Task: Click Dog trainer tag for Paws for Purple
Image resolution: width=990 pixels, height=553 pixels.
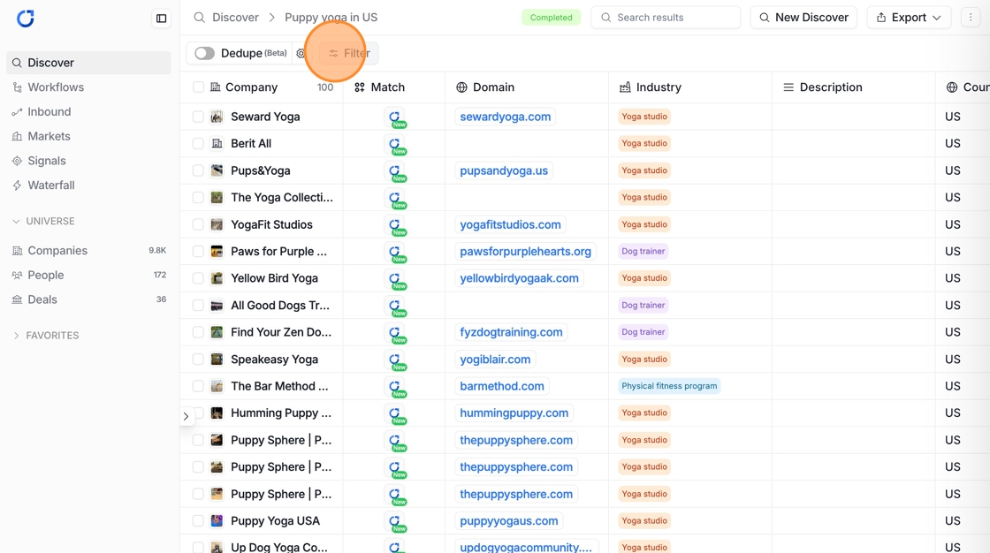Action: click(x=643, y=251)
